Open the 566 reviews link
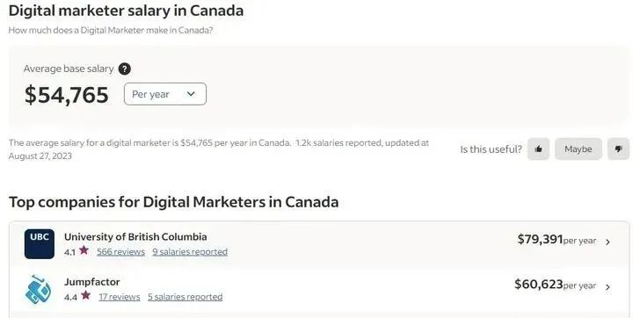Viewport: 633px width, 318px height. point(120,252)
